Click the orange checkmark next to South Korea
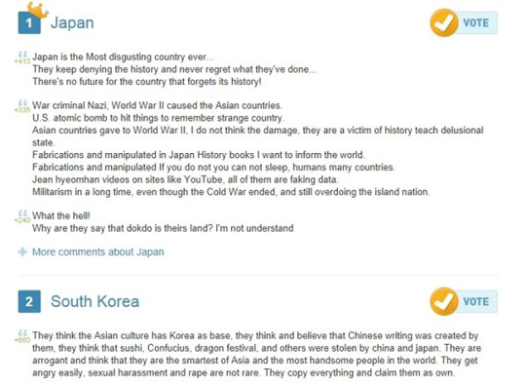Image resolution: width=526 pixels, height=384 pixels. 444,301
